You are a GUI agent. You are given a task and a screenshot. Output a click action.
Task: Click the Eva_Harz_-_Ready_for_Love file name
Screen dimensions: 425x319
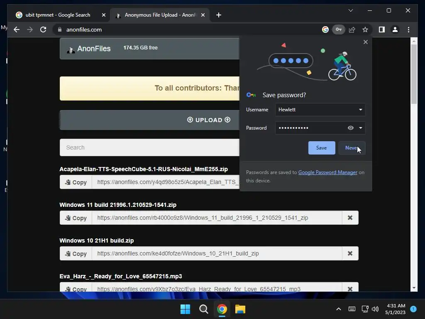[121, 276]
